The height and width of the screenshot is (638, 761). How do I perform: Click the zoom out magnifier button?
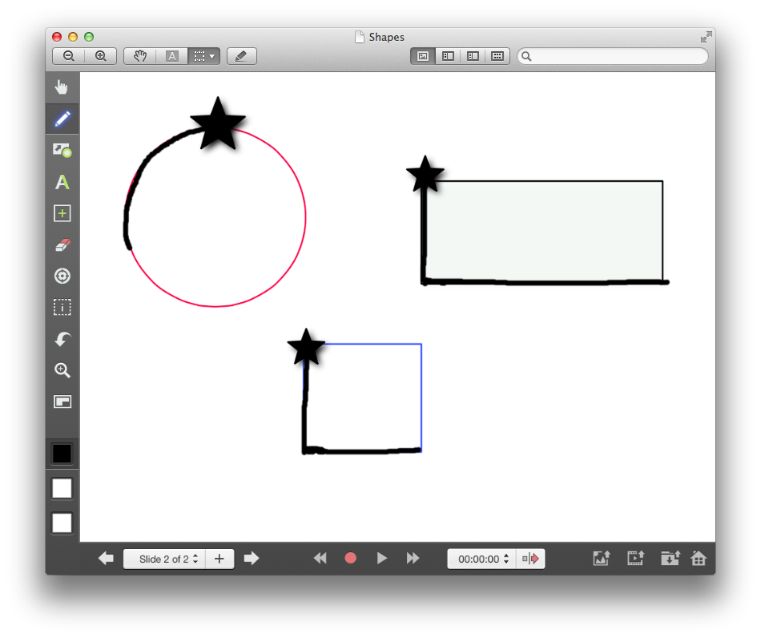[69, 56]
